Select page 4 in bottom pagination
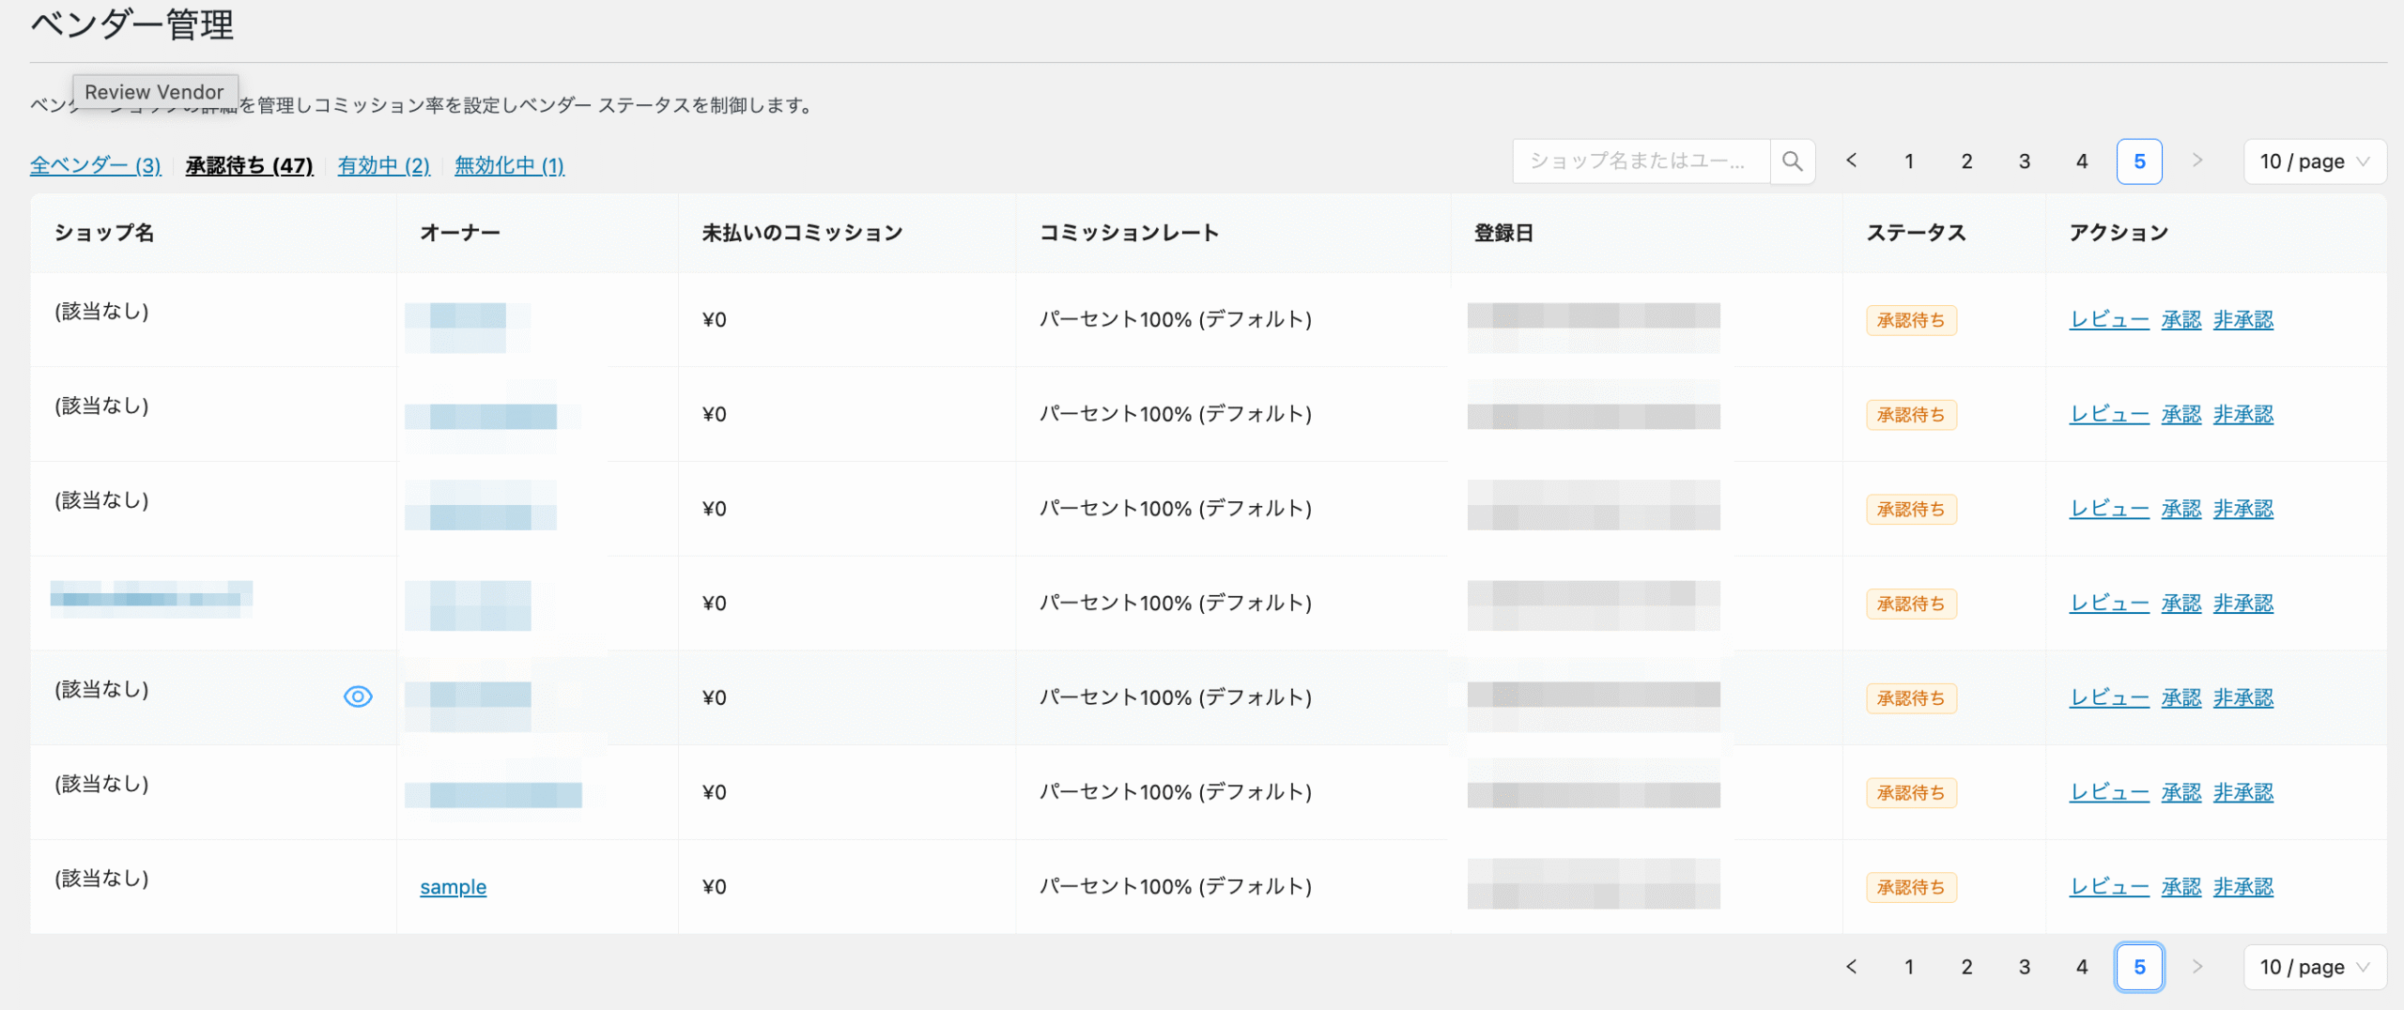This screenshot has width=2404, height=1010. tap(2082, 967)
